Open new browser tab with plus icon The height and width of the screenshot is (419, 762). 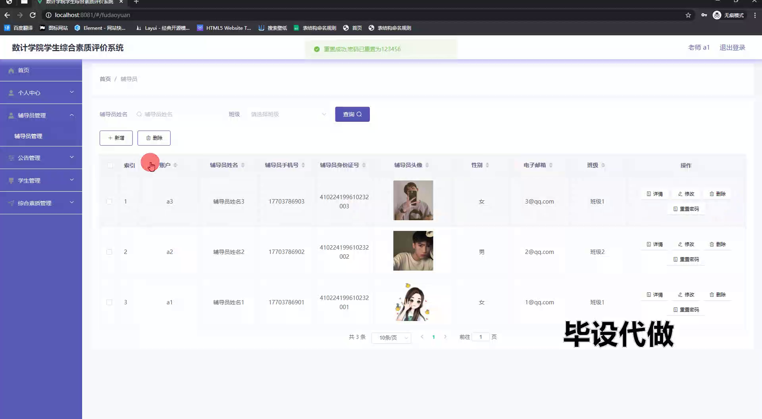click(x=136, y=2)
